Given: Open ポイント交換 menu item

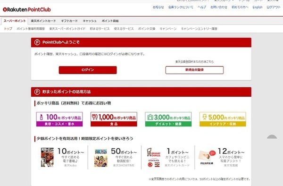Looking at the screenshot, I should [x=147, y=29].
